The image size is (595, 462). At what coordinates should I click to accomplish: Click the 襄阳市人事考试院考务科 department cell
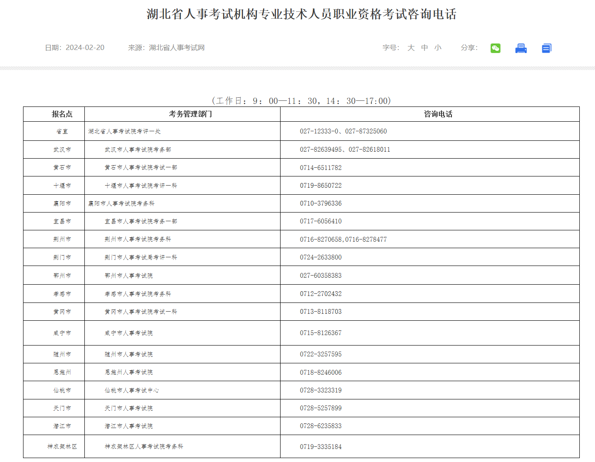[121, 203]
